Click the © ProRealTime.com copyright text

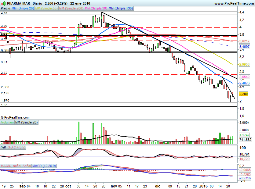point(15,117)
